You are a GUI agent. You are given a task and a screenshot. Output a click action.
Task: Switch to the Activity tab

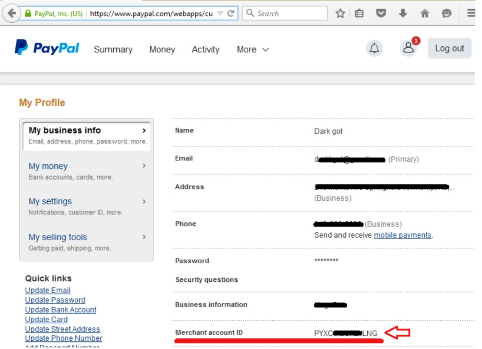click(x=205, y=49)
